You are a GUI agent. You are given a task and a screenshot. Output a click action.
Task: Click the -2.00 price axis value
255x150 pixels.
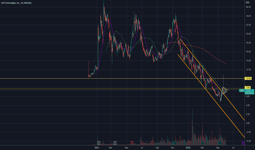pyautogui.click(x=248, y=132)
